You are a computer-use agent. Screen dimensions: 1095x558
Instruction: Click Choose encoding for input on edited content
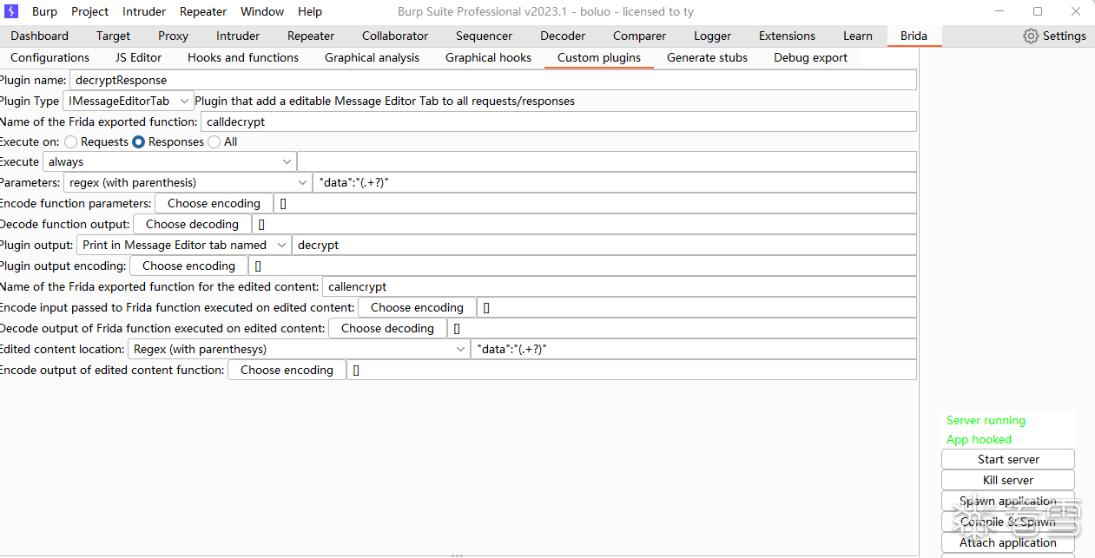click(417, 307)
